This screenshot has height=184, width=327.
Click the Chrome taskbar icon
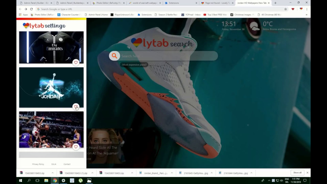tap(55, 180)
